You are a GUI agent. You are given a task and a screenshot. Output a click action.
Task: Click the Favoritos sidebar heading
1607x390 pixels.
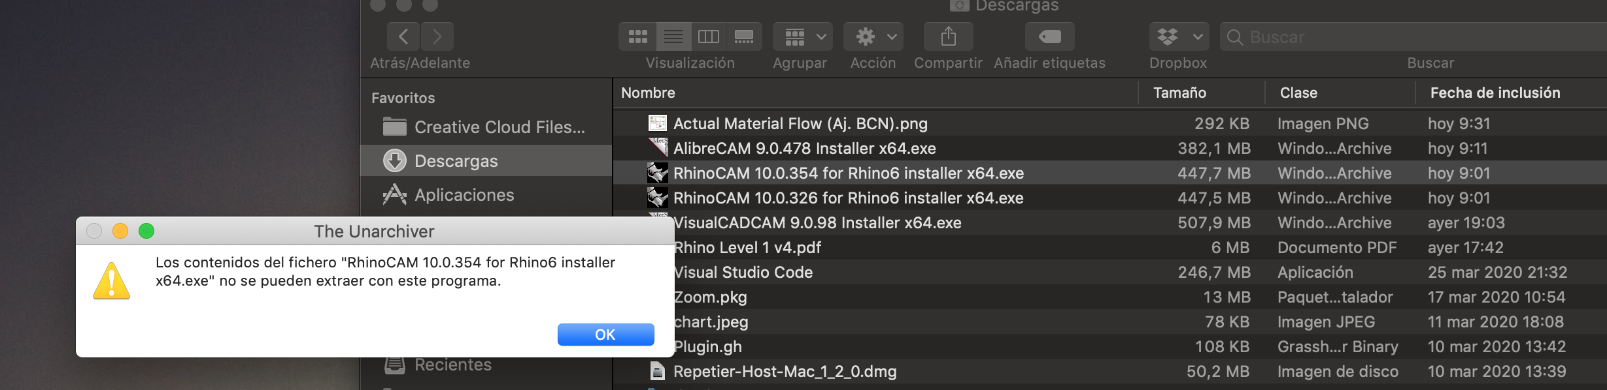[403, 98]
